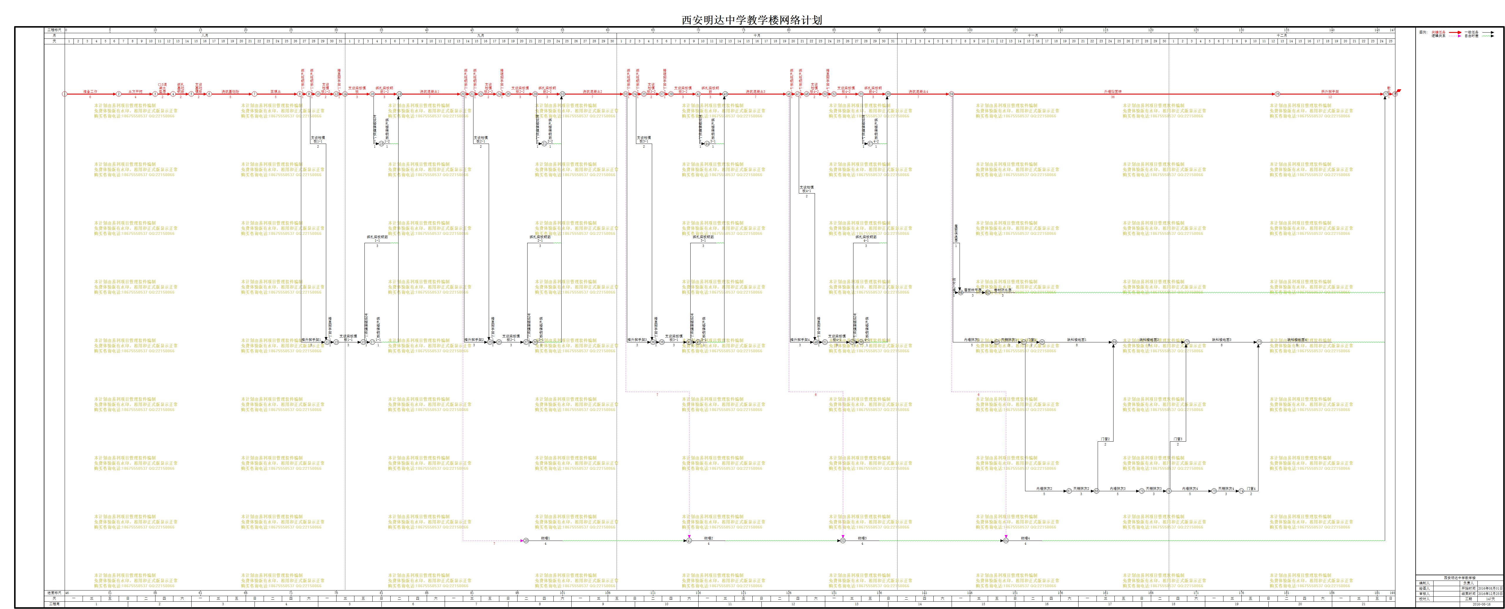Click the chart title 西安明达中学教学楼网络计划
This screenshot has width=1505, height=609.
752,20
